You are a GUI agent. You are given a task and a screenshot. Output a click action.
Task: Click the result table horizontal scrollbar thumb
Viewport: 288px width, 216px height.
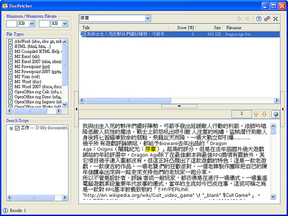pos(128,100)
